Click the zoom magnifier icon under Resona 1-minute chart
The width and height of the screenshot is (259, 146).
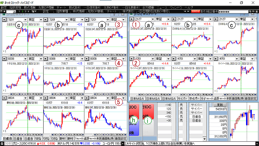77,93
